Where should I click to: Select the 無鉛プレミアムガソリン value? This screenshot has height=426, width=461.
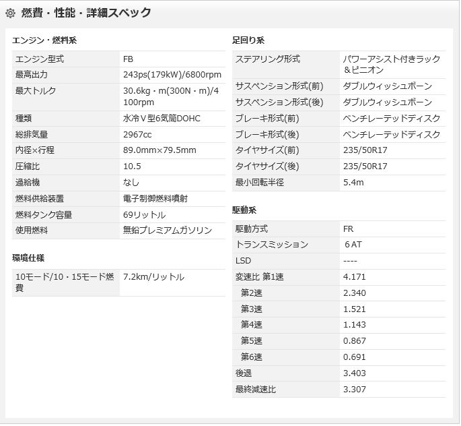pyautogui.click(x=168, y=231)
